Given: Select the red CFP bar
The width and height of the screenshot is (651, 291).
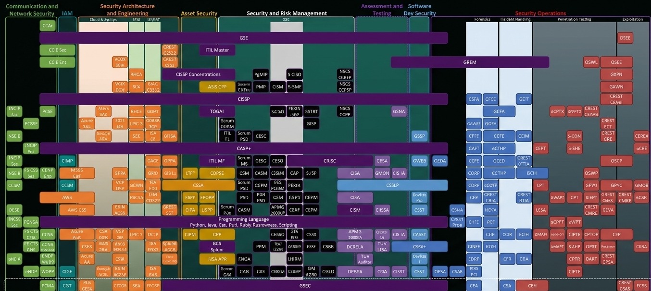Looking at the screenshot, I should 616,234.
